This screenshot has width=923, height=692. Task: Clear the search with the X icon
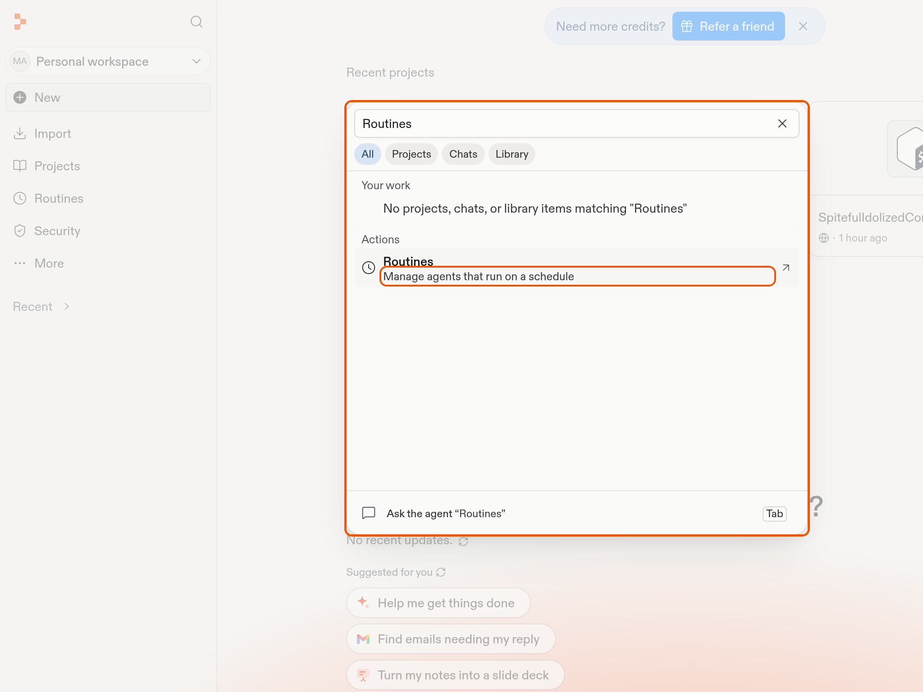coord(782,123)
